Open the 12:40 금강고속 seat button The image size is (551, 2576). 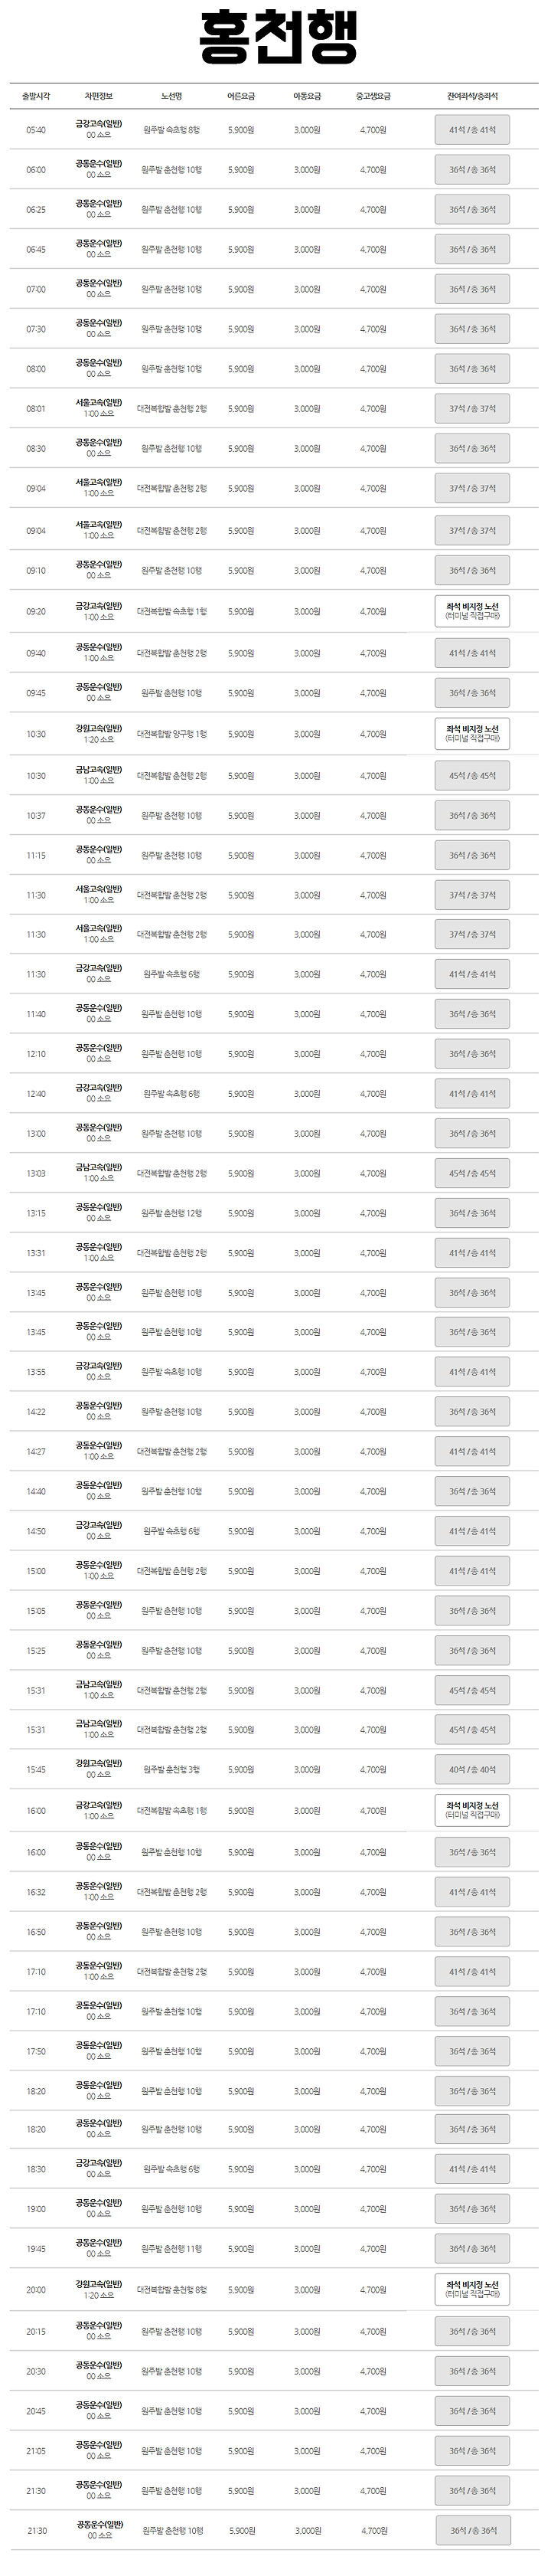click(472, 1094)
